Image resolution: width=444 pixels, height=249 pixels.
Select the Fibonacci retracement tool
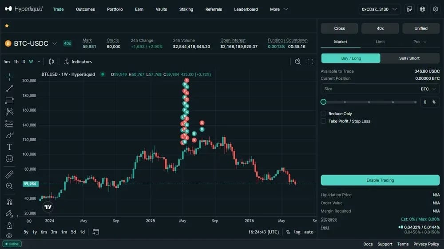click(9, 100)
